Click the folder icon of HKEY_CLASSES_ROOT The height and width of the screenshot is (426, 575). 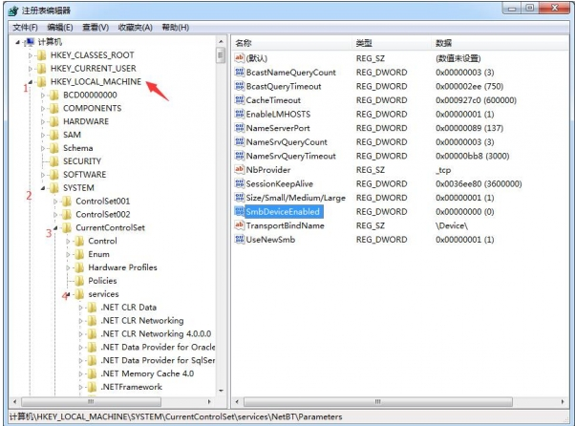(41, 55)
